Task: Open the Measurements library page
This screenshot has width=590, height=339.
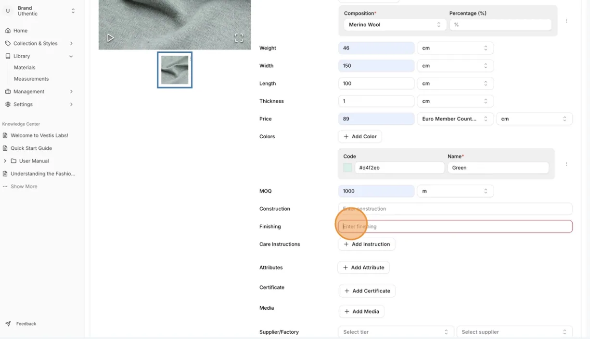Action: [31, 79]
